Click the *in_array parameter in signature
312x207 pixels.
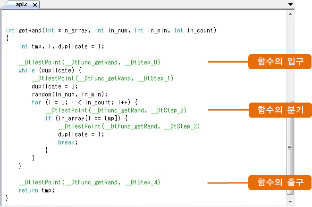click(73, 30)
